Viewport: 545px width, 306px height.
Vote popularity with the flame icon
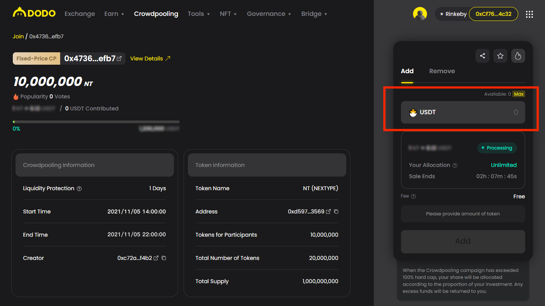(518, 56)
